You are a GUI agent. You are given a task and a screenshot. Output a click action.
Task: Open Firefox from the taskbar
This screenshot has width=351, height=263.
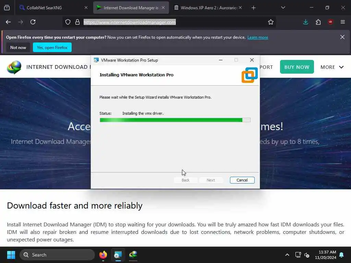(x=103, y=255)
